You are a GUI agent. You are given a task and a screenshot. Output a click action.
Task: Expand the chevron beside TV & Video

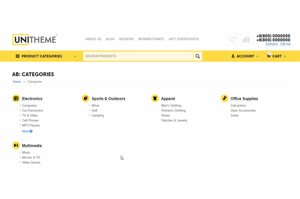coord(20,116)
